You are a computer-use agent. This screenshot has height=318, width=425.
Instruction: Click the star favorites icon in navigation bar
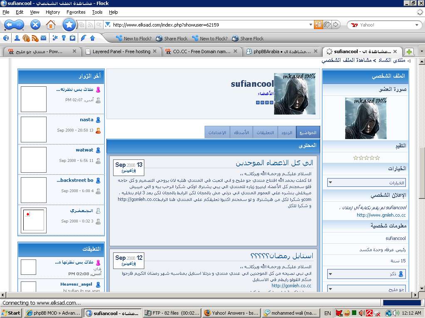pos(69,24)
